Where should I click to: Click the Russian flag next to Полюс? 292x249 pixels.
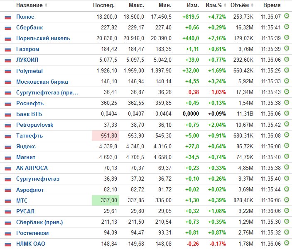point(8,17)
